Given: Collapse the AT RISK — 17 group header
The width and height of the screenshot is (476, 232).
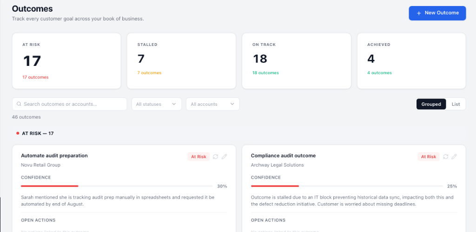Looking at the screenshot, I should [239, 133].
